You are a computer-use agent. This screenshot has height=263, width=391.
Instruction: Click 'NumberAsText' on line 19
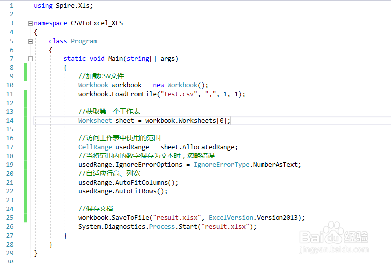pyautogui.click(x=276, y=165)
